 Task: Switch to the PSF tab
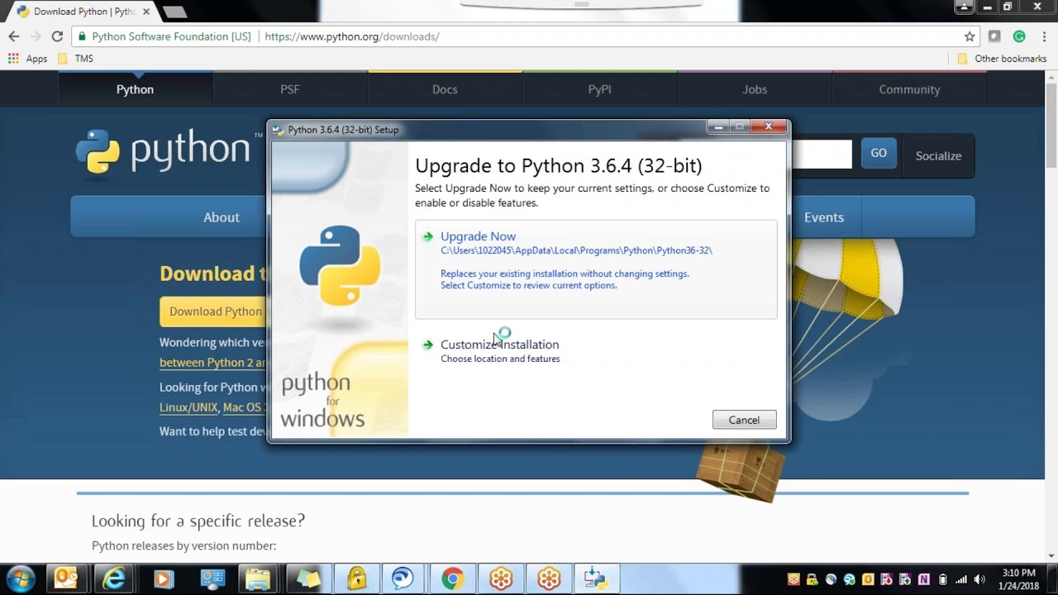pos(290,89)
